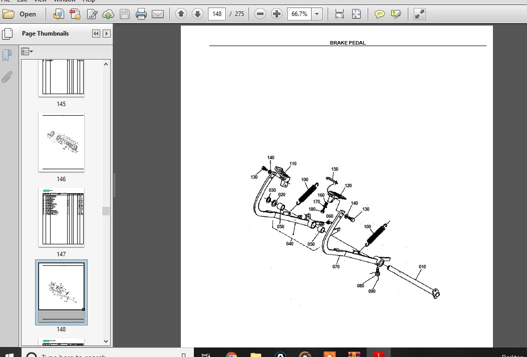This screenshot has width=527, height=357.
Task: Open the zoom level dropdown arrow
Action: 317,14
